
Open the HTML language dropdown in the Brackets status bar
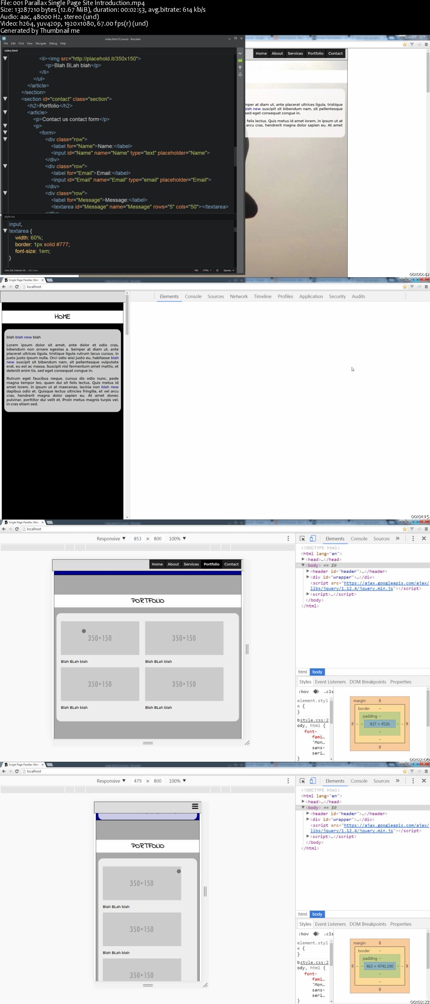(207, 270)
